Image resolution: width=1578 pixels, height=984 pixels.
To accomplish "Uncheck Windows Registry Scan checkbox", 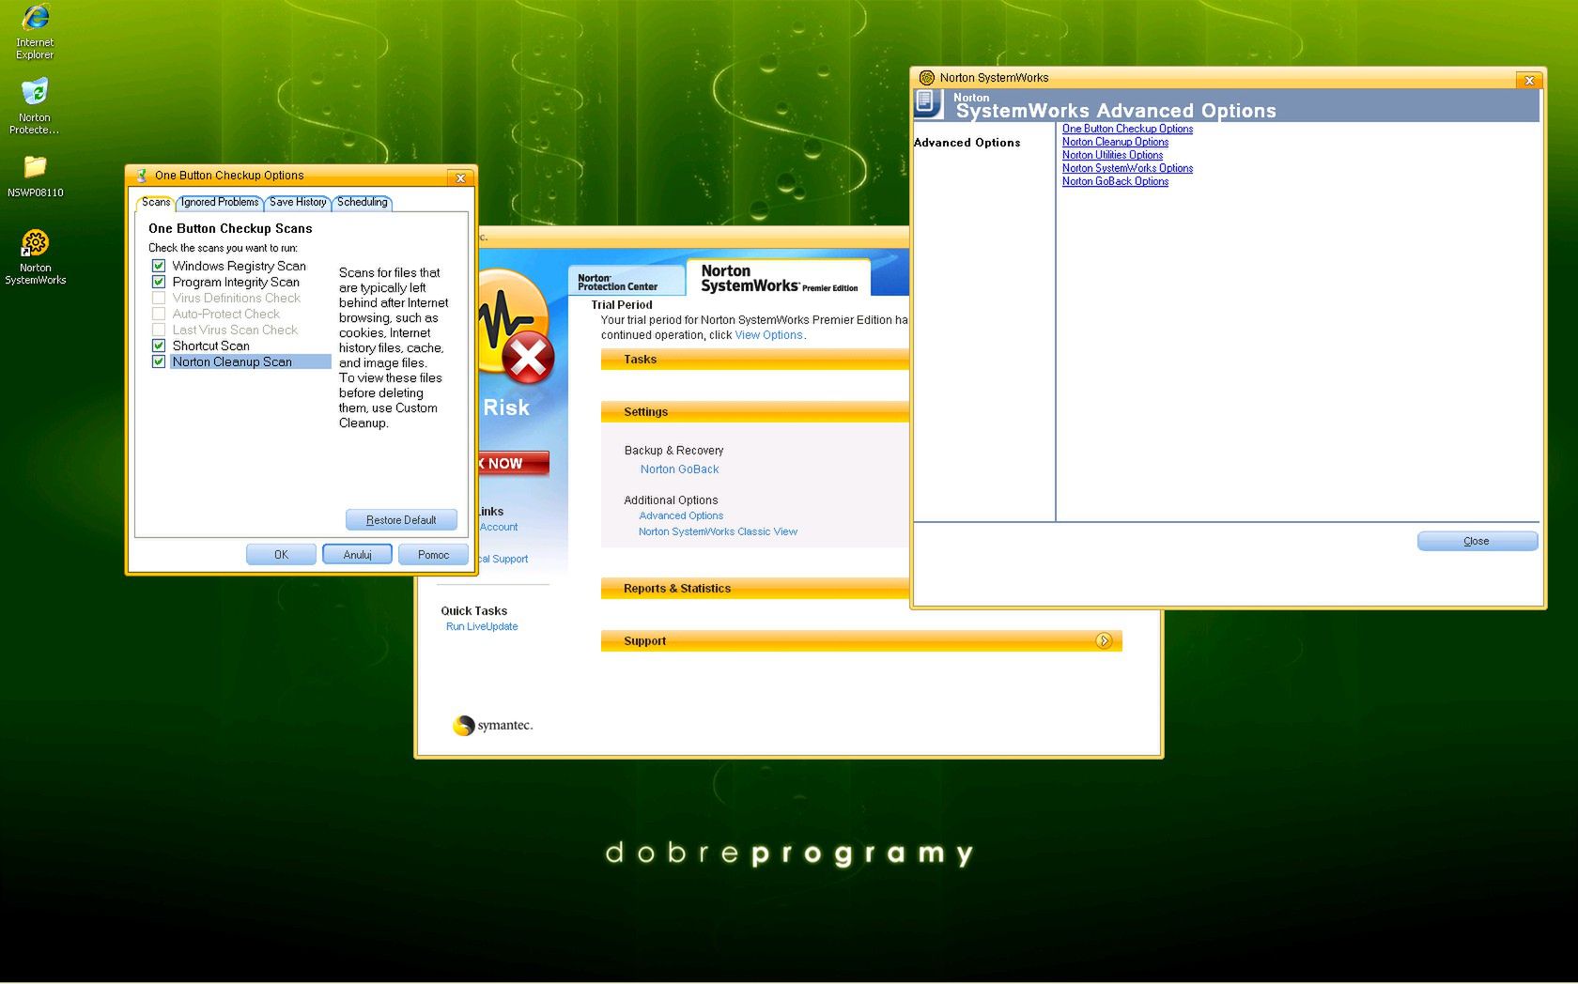I will click(159, 266).
